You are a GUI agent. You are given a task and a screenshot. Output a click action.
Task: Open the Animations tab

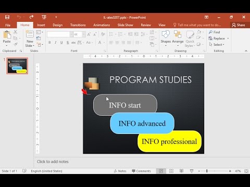pos(102,25)
